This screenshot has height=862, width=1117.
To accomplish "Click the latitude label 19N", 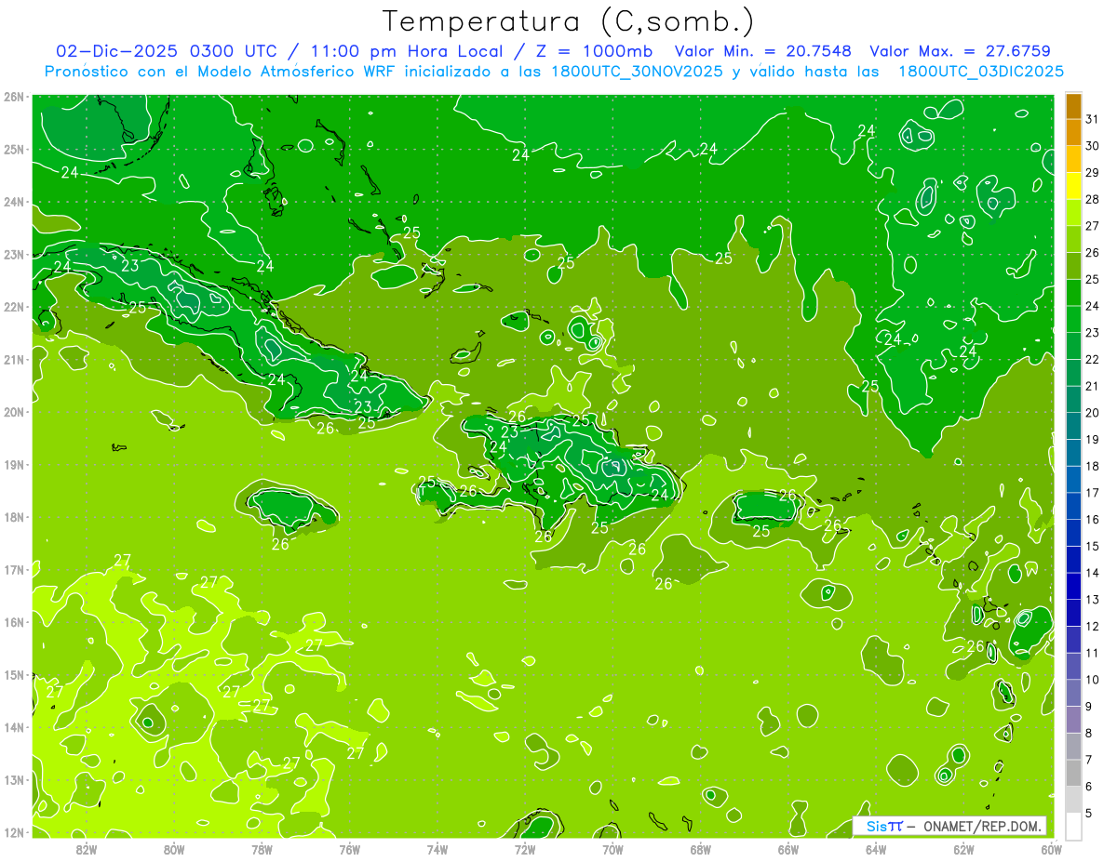I will point(14,464).
